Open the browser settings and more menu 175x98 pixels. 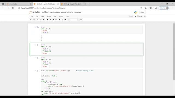pos(172,8)
